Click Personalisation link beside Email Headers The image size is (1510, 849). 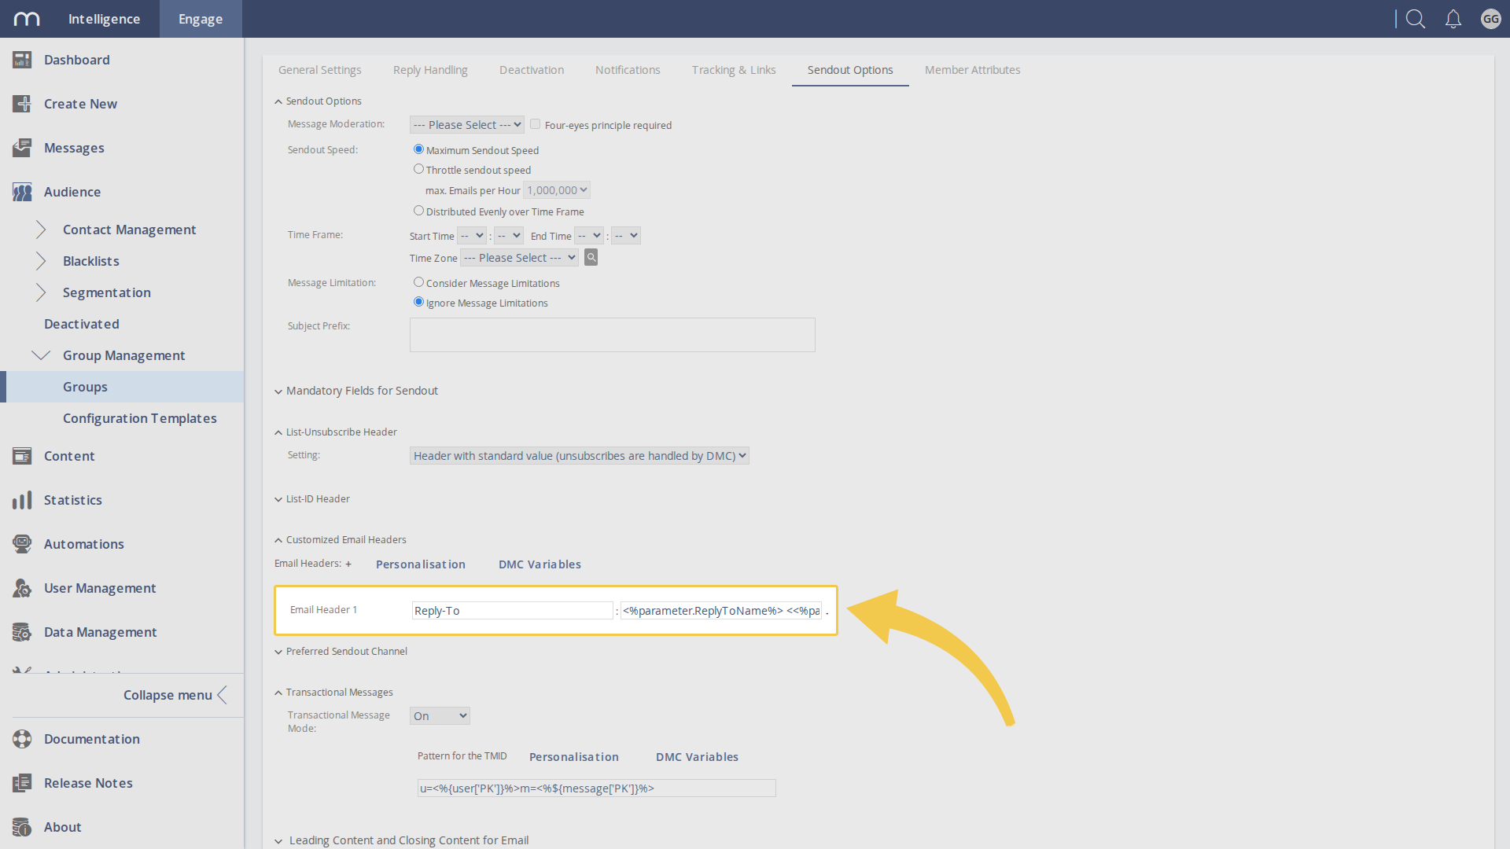point(421,564)
